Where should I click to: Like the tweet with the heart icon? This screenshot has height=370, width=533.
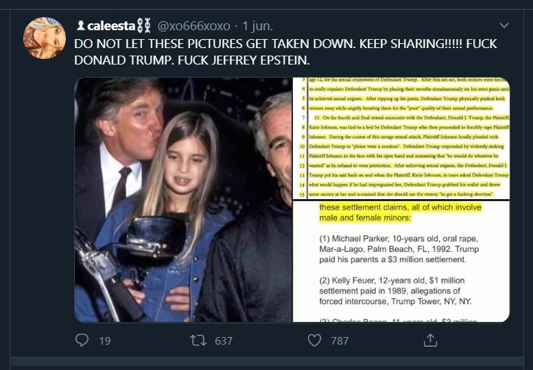(x=314, y=340)
